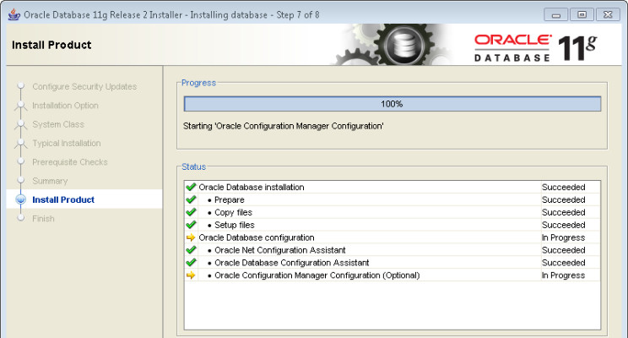The height and width of the screenshot is (338, 628).
Task: Select Summary step in sidebar
Action: click(50, 181)
